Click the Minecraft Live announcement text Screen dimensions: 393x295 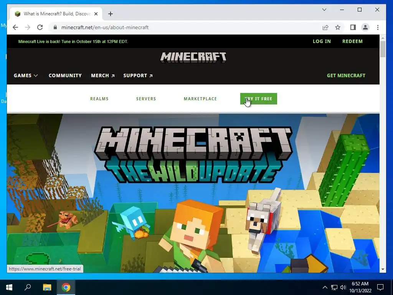coord(73,41)
